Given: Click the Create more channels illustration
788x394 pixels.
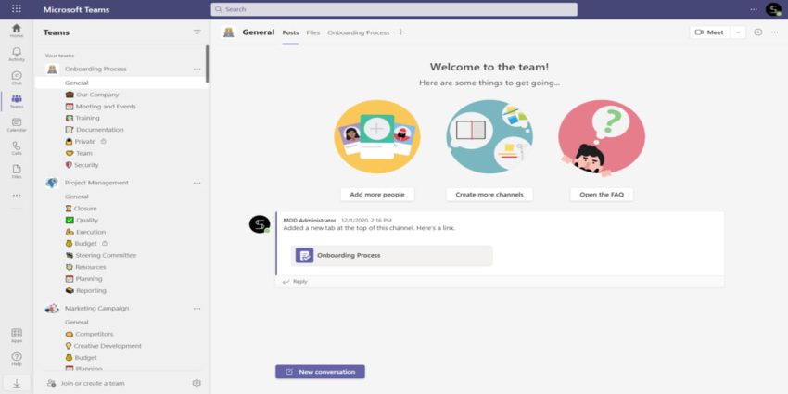Looking at the screenshot, I should (489, 136).
